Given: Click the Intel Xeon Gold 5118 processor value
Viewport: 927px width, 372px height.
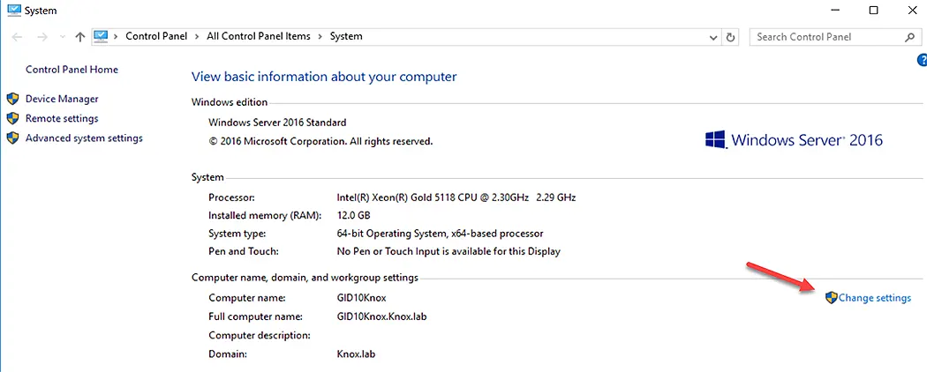Looking at the screenshot, I should click(x=456, y=197).
